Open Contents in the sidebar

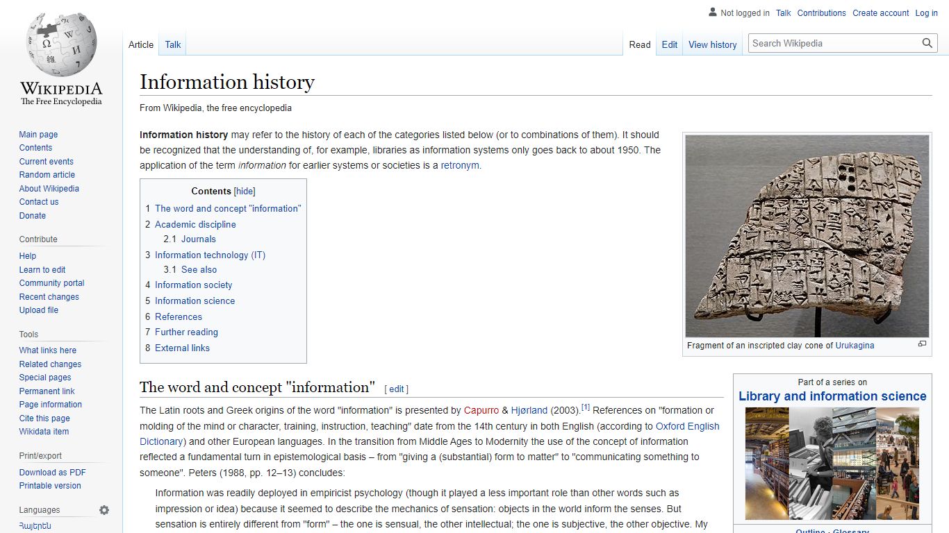(35, 148)
